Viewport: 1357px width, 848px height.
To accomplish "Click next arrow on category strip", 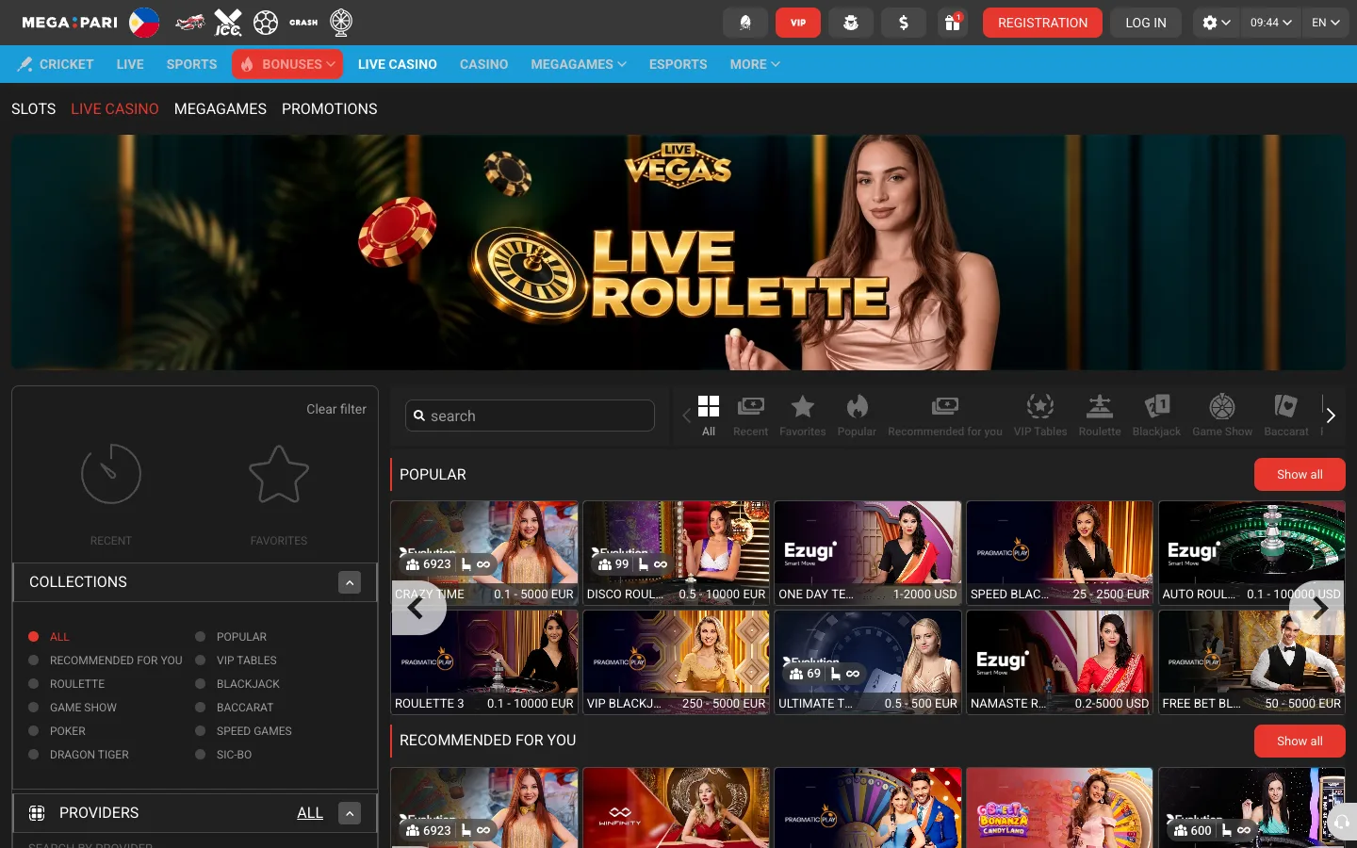I will [1331, 416].
